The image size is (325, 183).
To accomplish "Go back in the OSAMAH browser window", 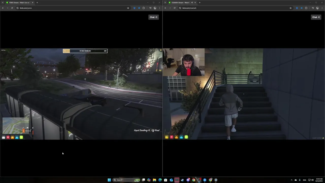I will pyautogui.click(x=165, y=8).
